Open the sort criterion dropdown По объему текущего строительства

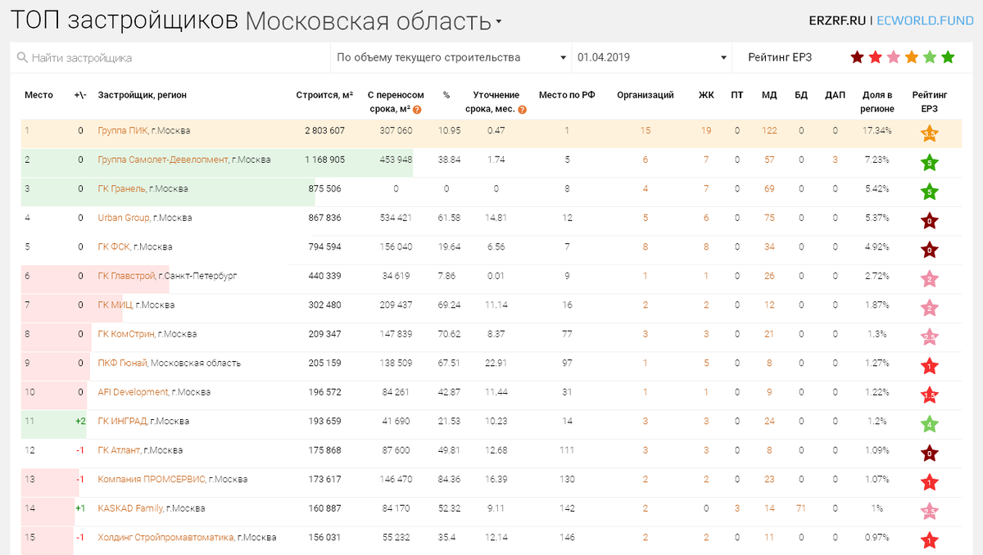point(451,57)
